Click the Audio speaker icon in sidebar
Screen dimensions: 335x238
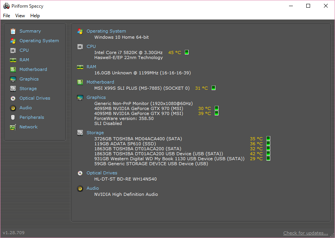coord(13,108)
